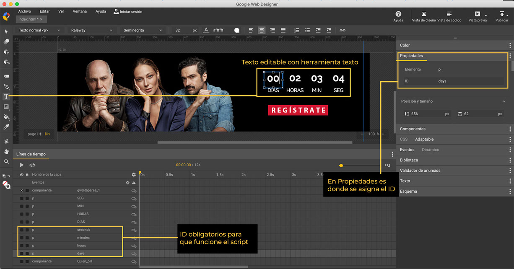The image size is (514, 269).
Task: Play the timeline animation
Action: coord(22,165)
